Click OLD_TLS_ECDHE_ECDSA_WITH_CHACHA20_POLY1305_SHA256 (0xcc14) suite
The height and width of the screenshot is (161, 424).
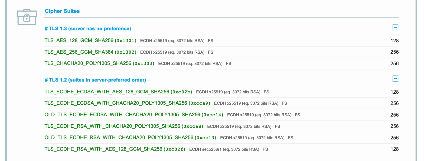(x=134, y=115)
